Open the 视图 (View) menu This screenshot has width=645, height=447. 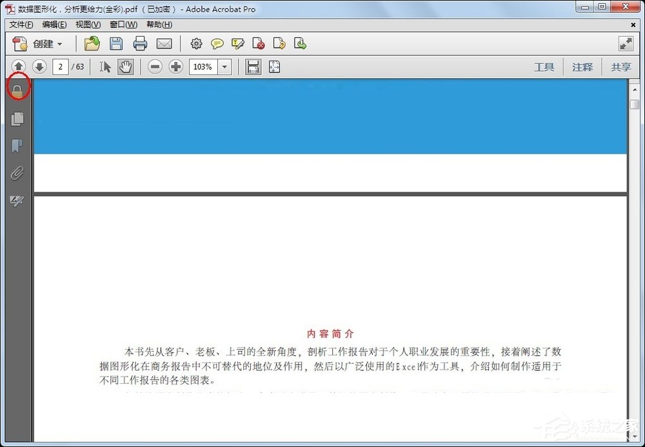point(87,24)
